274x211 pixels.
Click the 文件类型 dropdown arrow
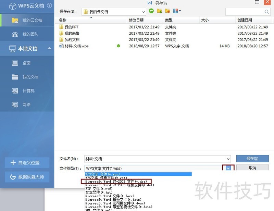pyautogui.click(x=228, y=168)
